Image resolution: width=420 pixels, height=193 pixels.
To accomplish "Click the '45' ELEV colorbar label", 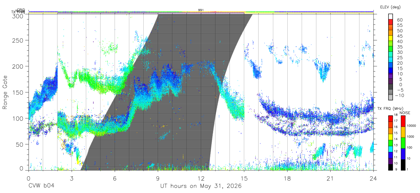I will click(399, 36).
